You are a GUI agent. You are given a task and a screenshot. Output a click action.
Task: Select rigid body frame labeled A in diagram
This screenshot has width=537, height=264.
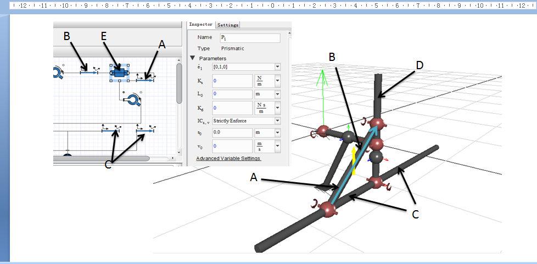pos(145,79)
